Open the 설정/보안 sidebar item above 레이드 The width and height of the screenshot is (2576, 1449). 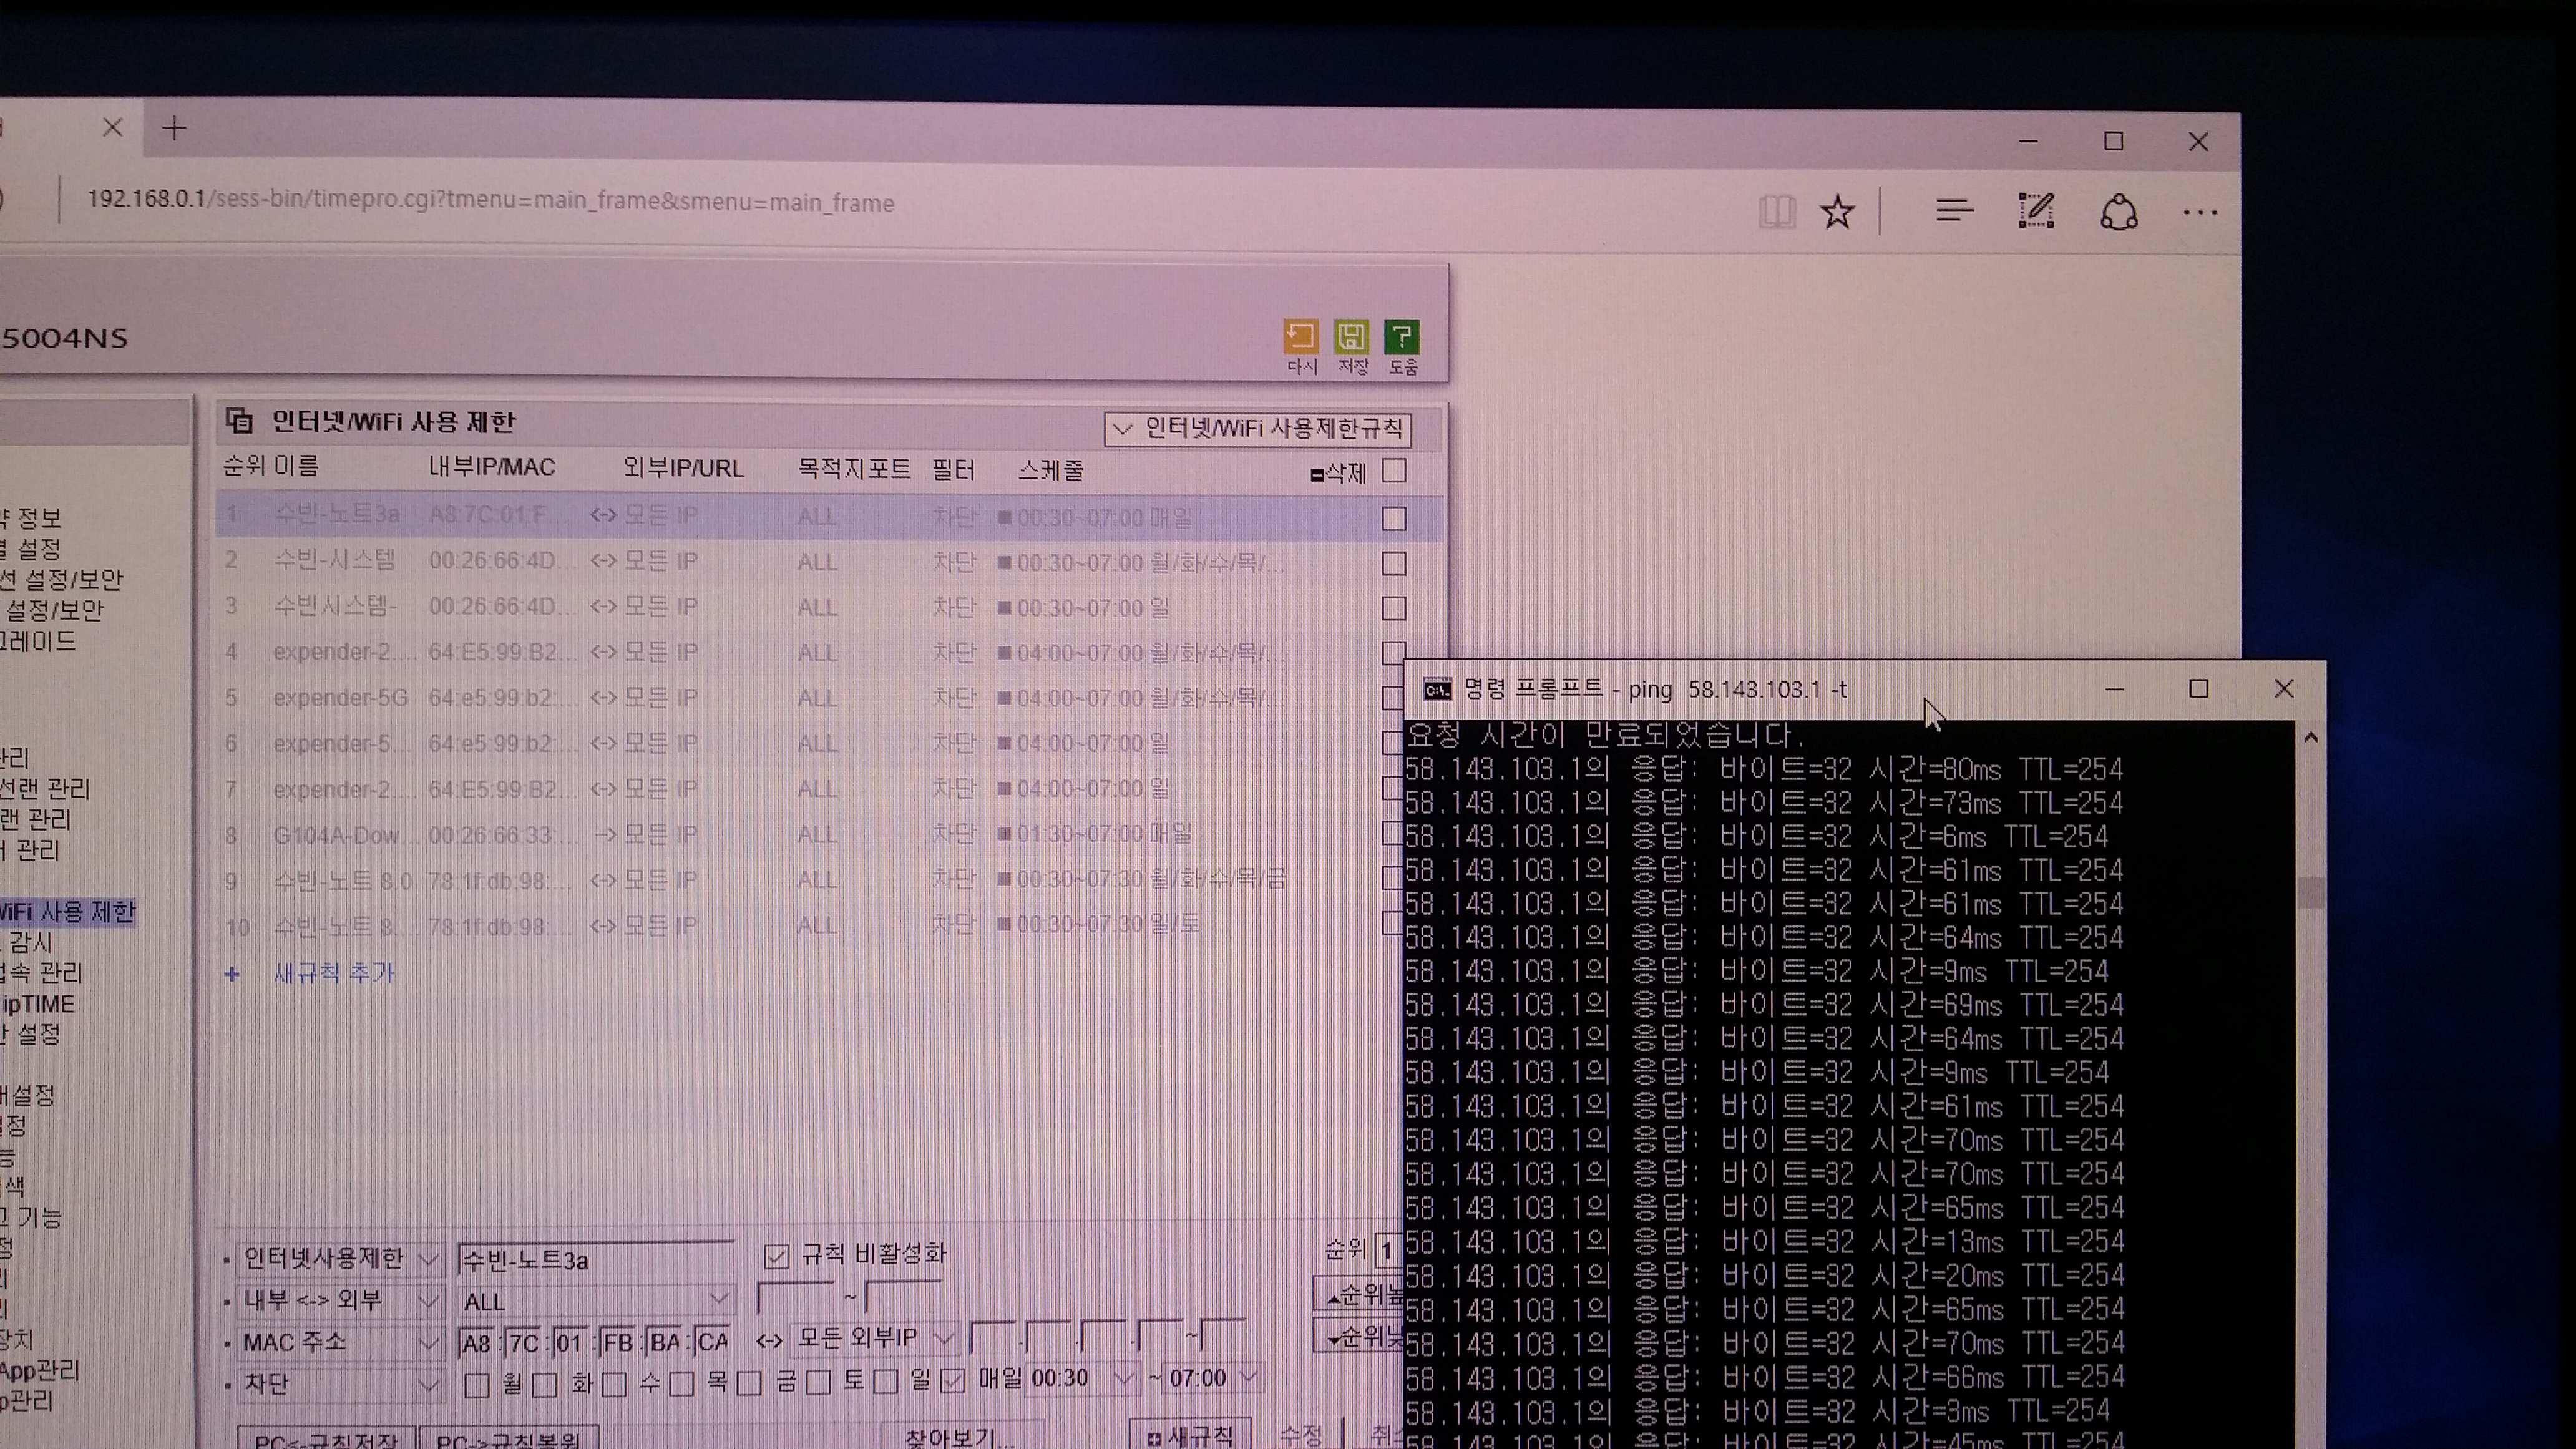[54, 610]
